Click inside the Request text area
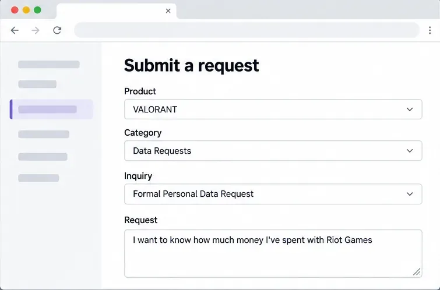The width and height of the screenshot is (440, 290). pyautogui.click(x=273, y=253)
